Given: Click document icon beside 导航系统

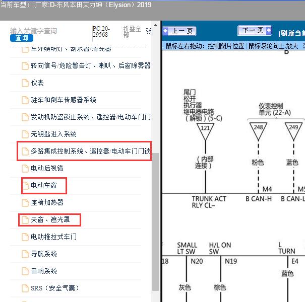Looking at the screenshot, I should coord(25,254).
